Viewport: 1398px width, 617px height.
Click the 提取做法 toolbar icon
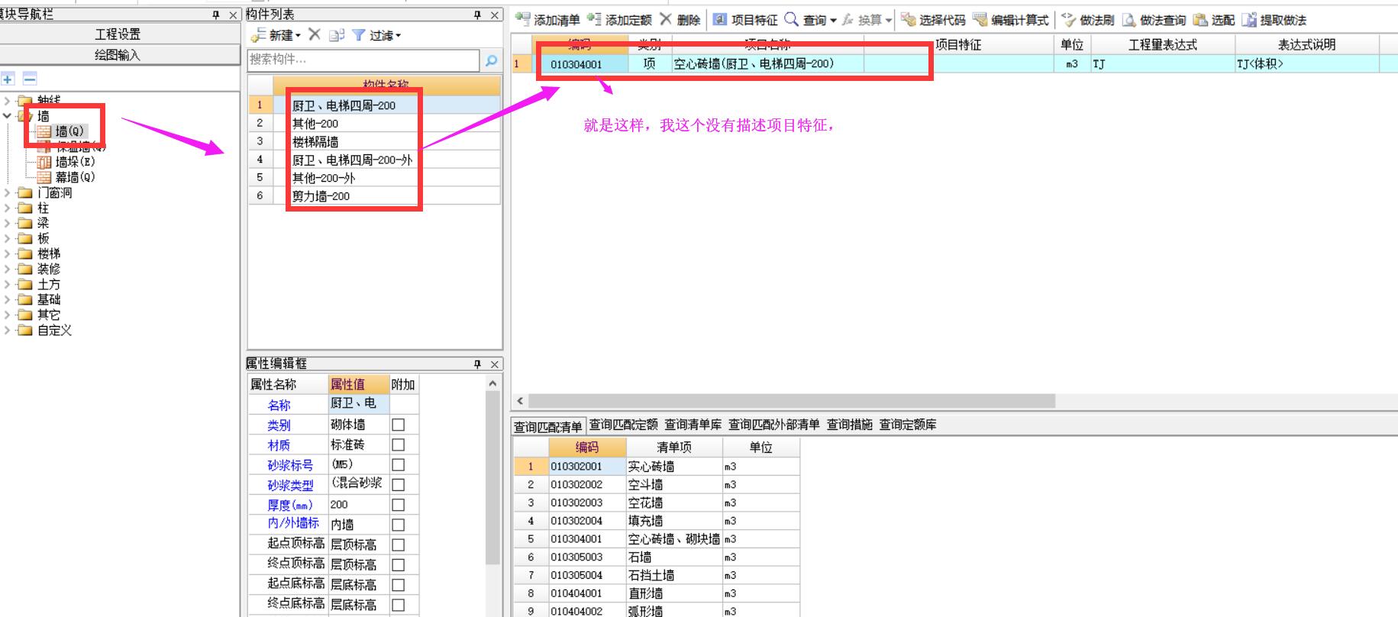pyautogui.click(x=1249, y=20)
